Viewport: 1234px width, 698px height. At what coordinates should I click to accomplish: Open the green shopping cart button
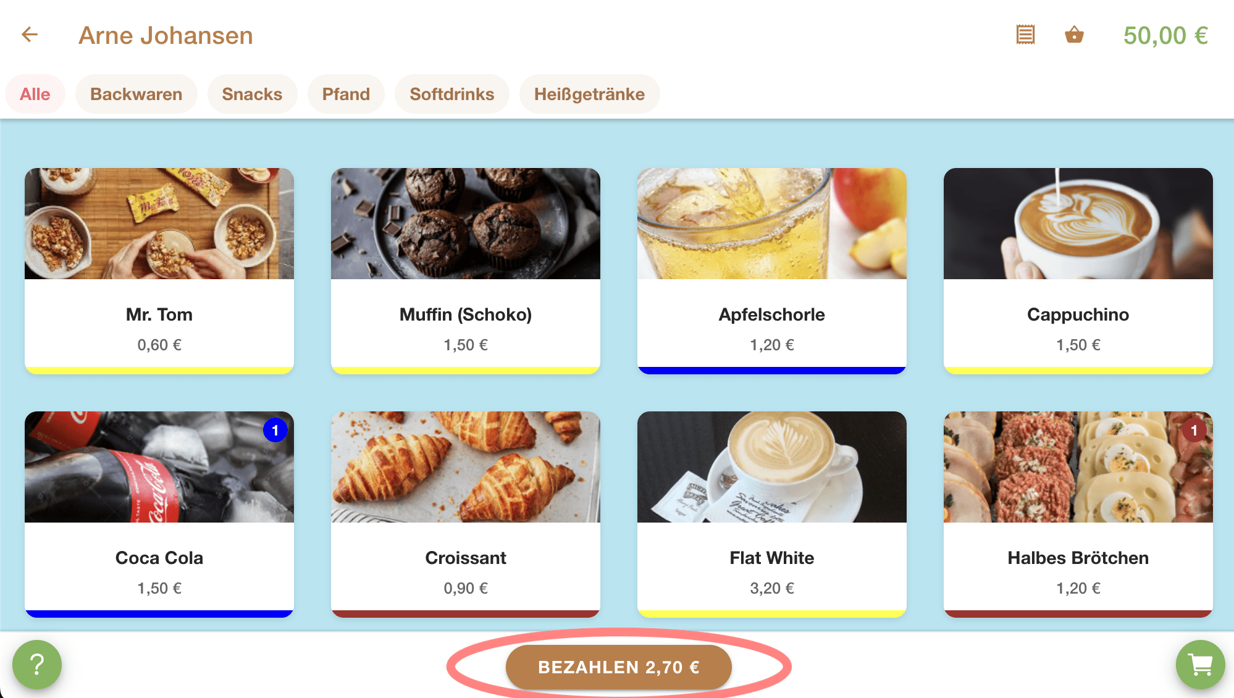pos(1200,665)
